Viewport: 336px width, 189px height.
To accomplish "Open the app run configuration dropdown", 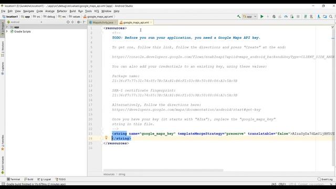I will [x=250, y=16].
